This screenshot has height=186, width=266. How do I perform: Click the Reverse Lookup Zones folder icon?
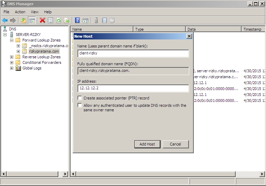18,57
